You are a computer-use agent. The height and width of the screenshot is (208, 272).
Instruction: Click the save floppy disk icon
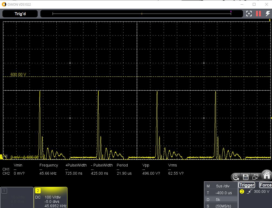pyautogui.click(x=245, y=177)
